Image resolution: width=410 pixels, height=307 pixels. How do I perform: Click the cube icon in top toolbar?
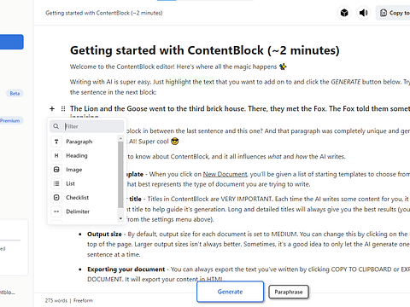tap(344, 13)
